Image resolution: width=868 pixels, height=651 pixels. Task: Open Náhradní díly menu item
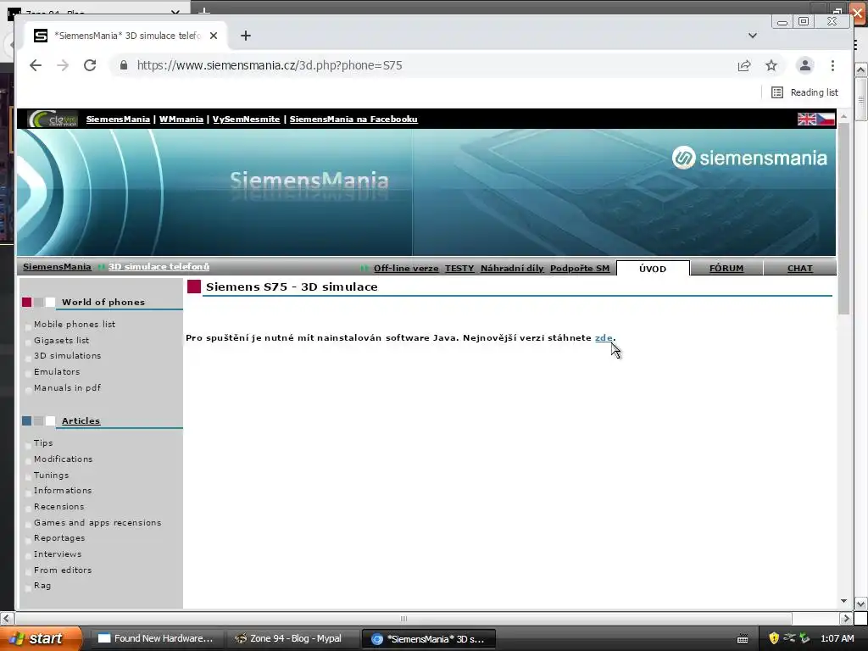(512, 269)
